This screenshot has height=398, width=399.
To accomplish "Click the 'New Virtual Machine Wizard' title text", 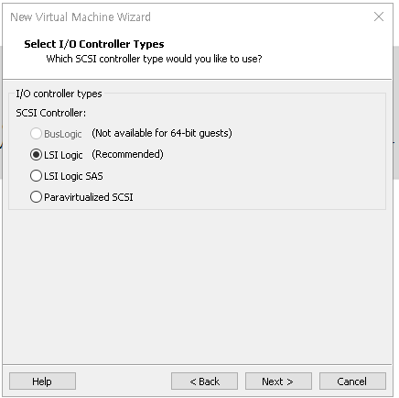I will tap(81, 17).
